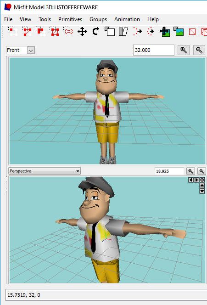Open the Primitives menu

pos(70,19)
